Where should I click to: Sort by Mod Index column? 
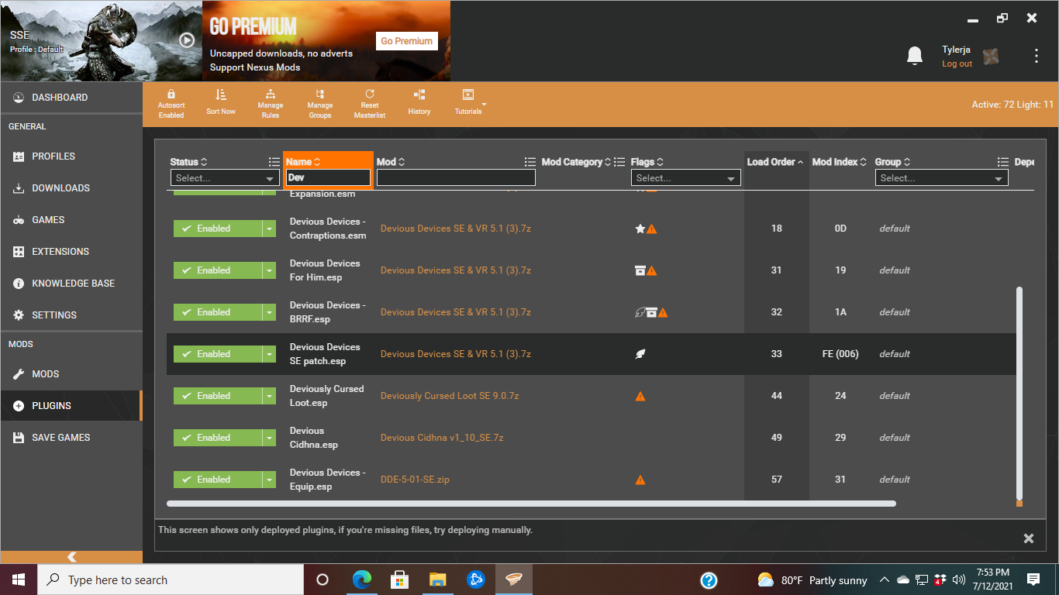[x=840, y=162]
